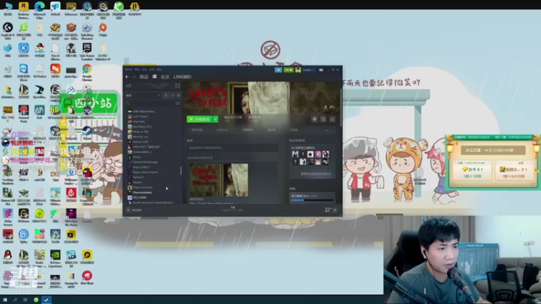Switch library to grid view icon
This screenshot has width=541, height=304.
point(177,86)
